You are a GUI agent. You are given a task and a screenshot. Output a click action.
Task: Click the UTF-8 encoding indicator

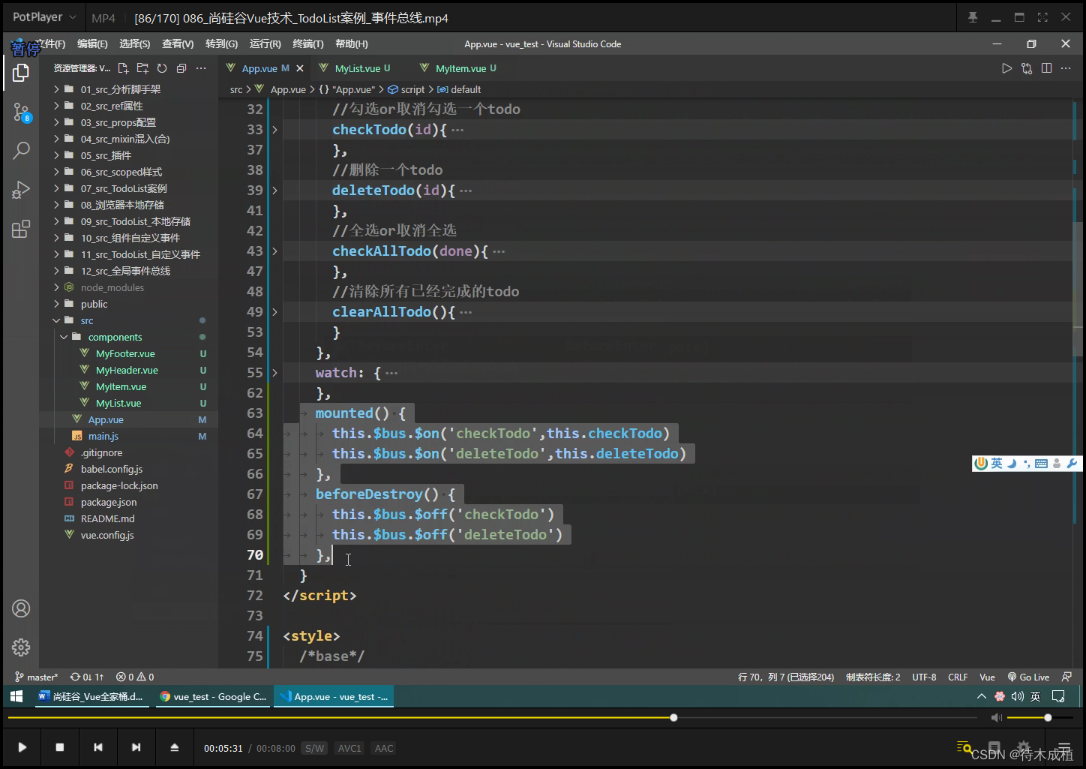pyautogui.click(x=924, y=677)
